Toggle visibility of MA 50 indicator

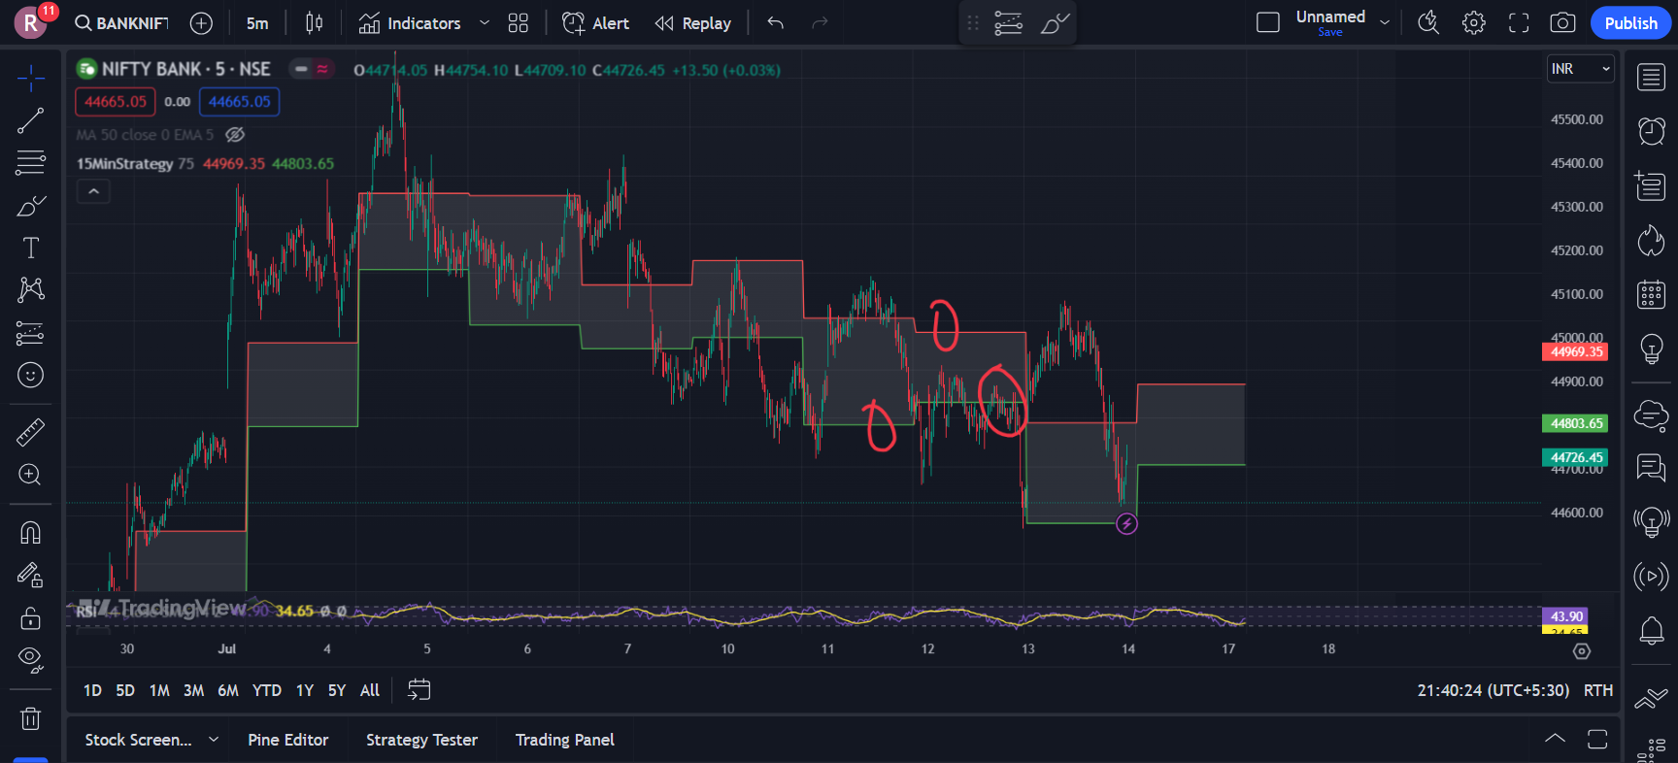pos(235,135)
